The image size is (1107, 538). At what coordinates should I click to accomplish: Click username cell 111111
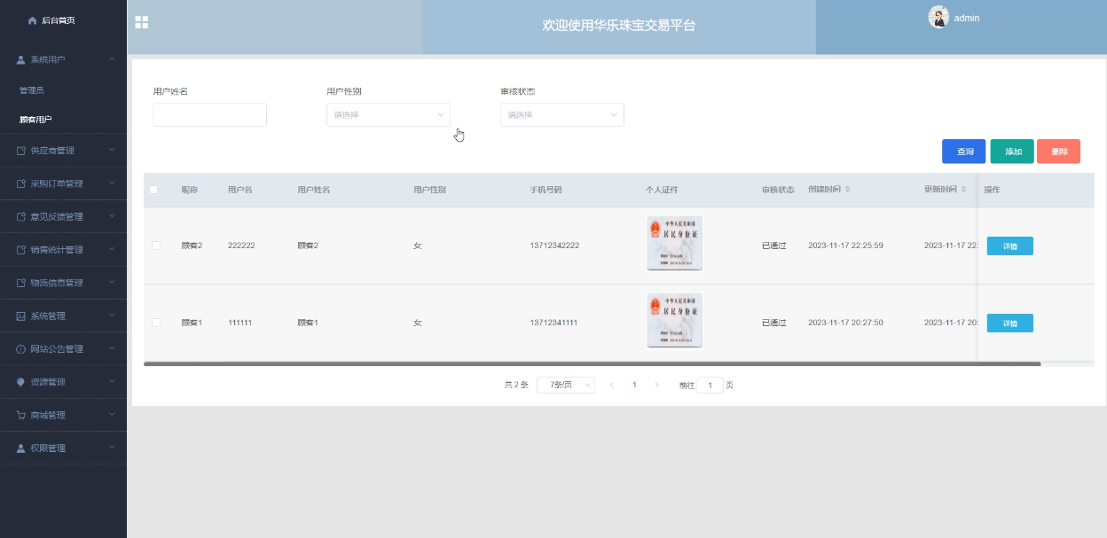click(240, 323)
